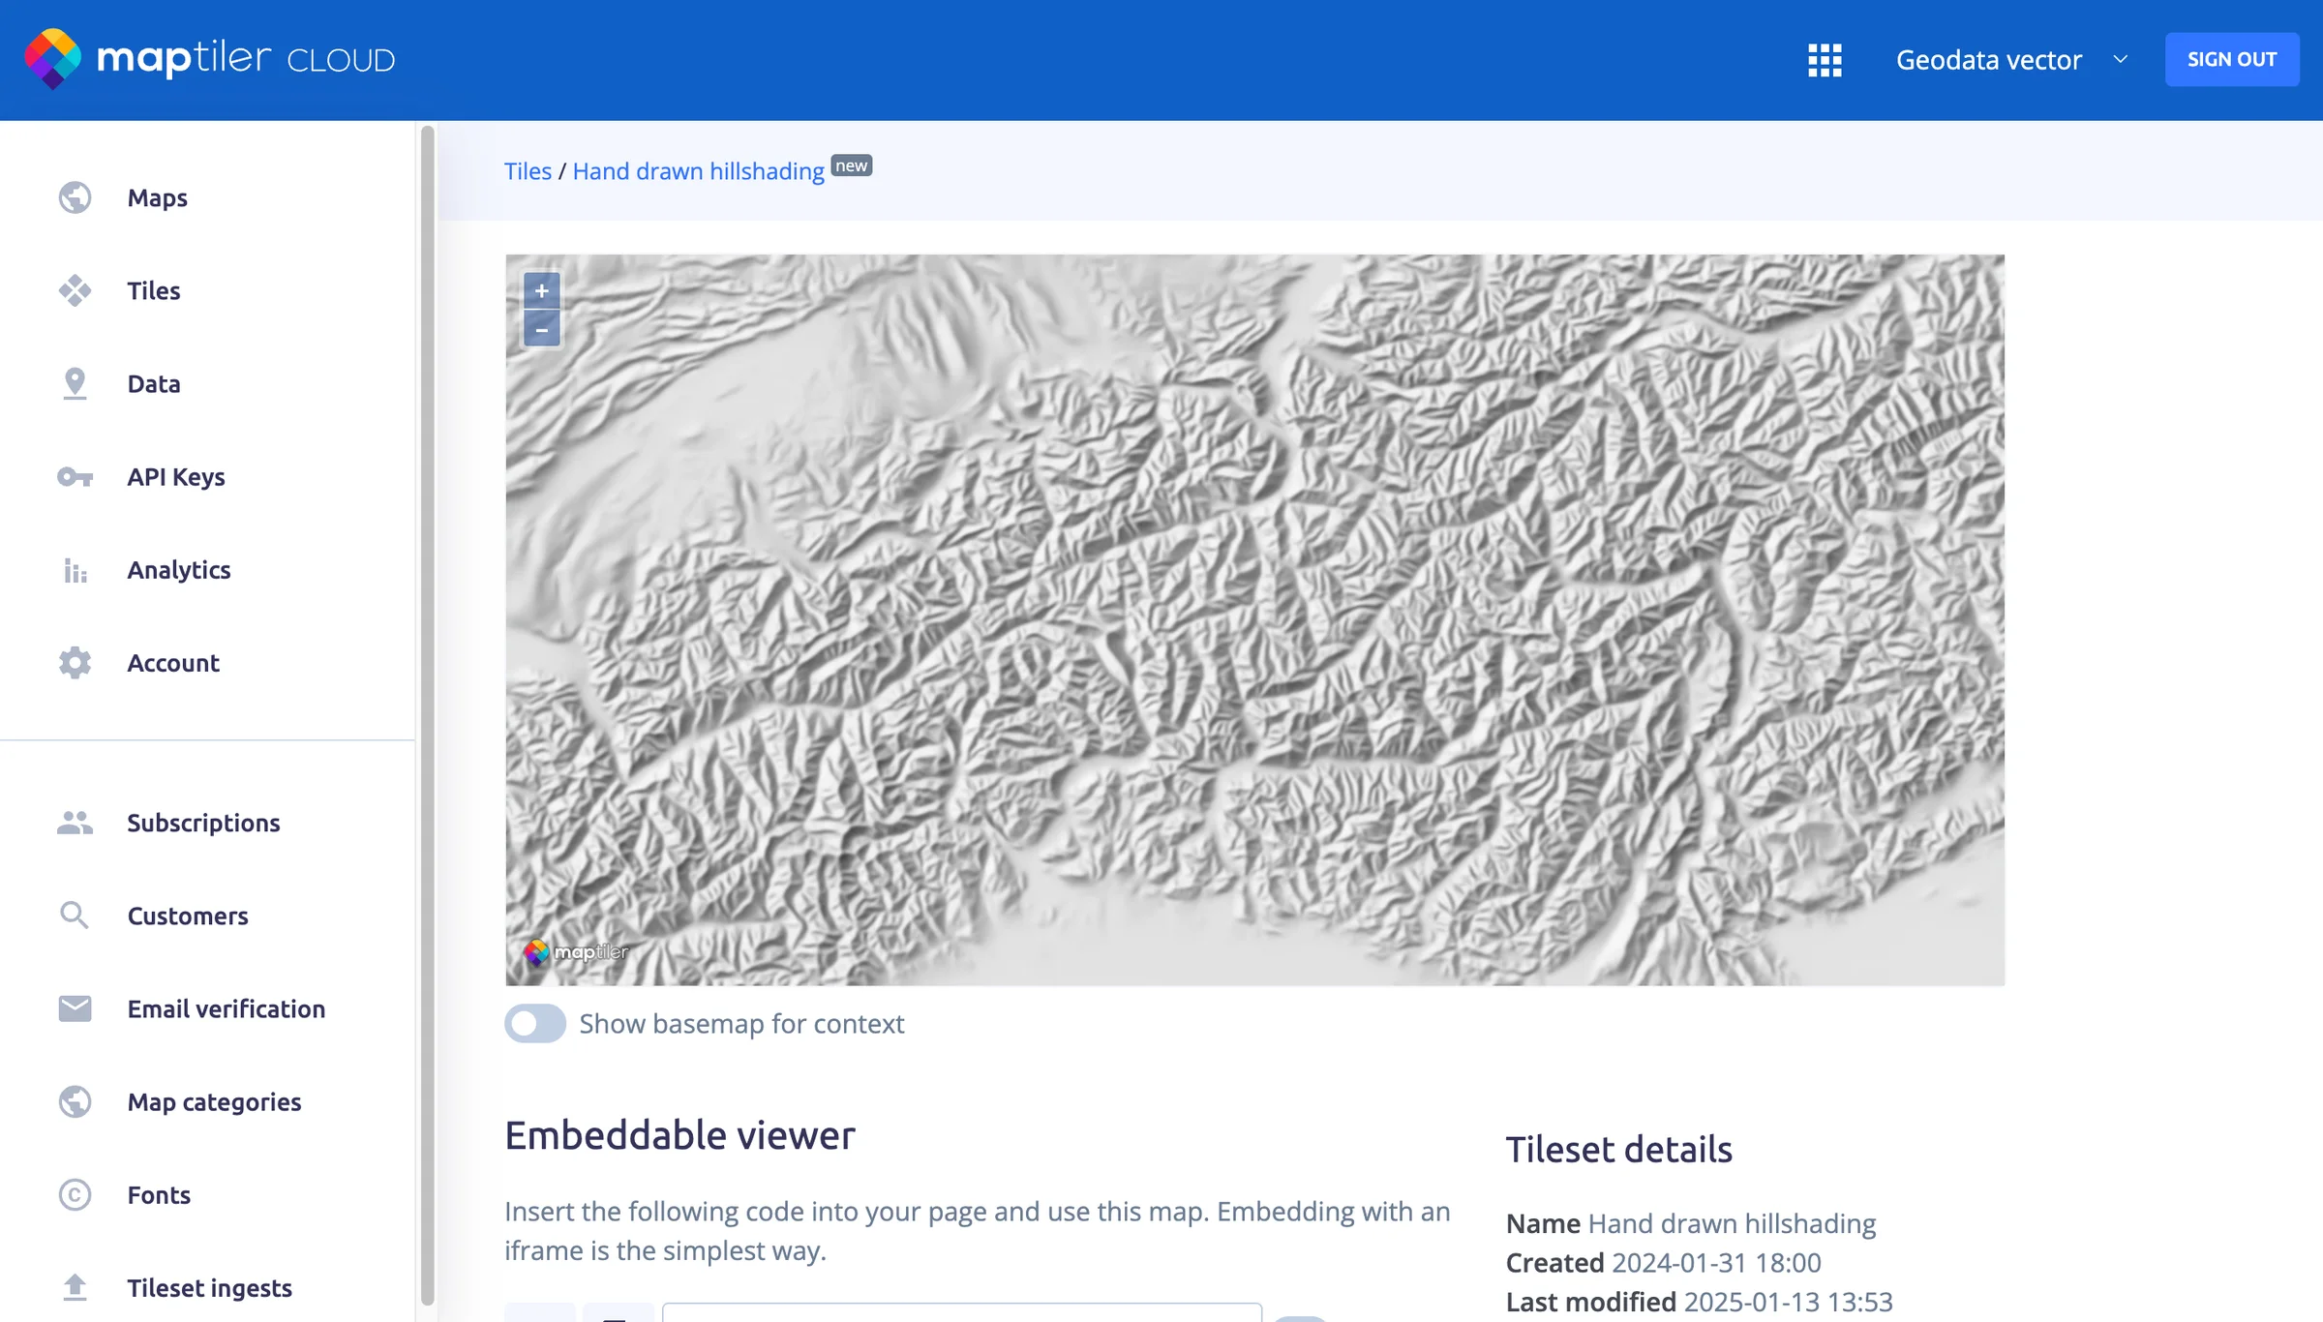Toggle Show basemap for context
This screenshot has height=1322, width=2323.
point(535,1023)
